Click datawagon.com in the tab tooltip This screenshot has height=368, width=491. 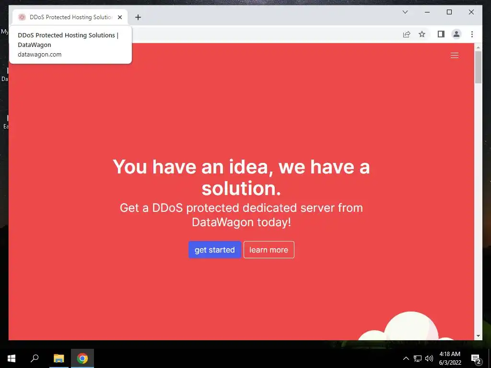point(39,54)
